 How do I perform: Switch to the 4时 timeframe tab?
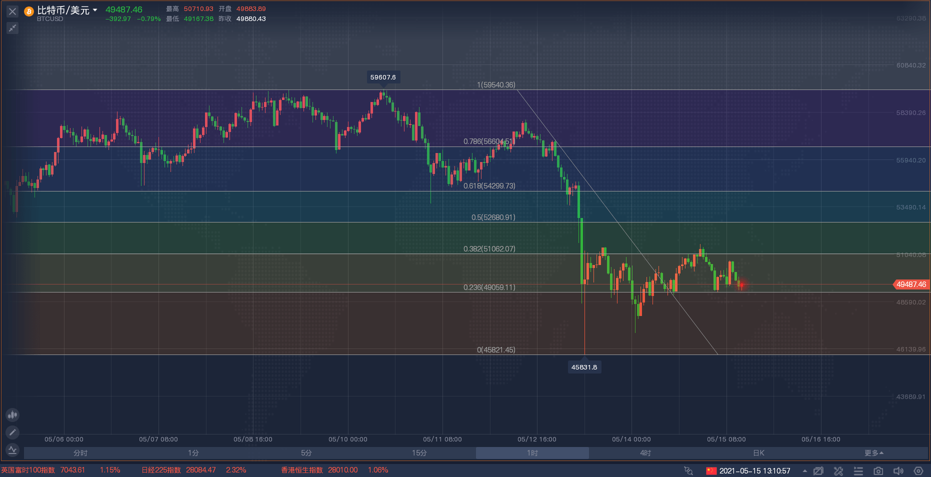click(x=645, y=453)
